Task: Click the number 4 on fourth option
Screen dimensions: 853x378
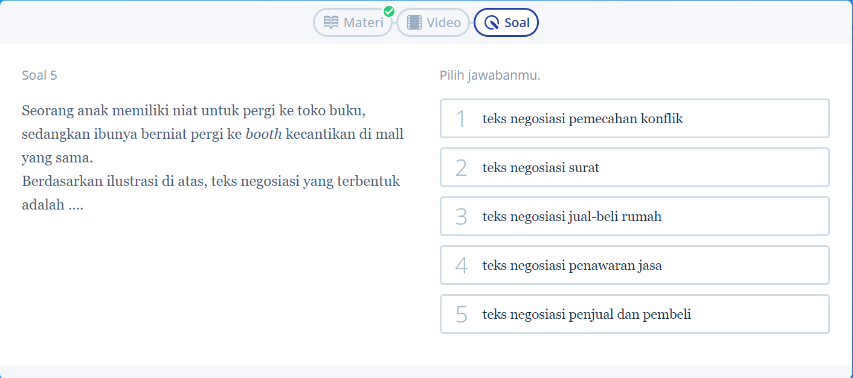Action: [461, 266]
